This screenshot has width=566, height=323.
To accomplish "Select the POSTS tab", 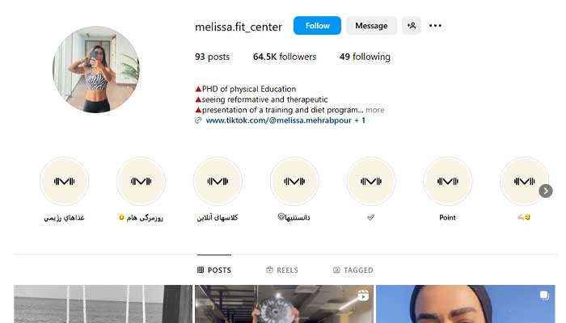I will pos(214,270).
